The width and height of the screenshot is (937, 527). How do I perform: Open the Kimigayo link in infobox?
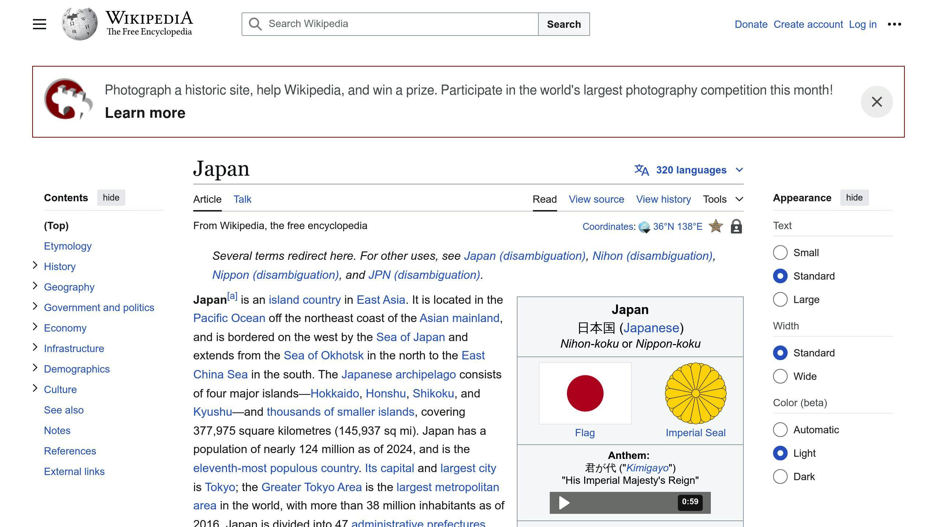pos(647,468)
